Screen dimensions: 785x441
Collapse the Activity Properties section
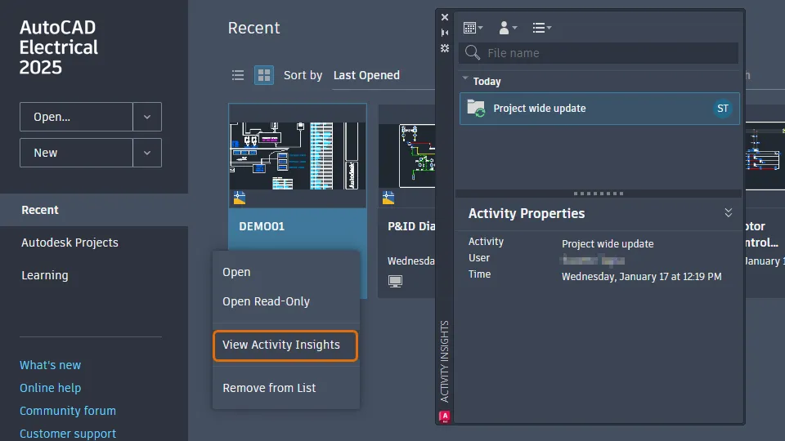tap(728, 213)
